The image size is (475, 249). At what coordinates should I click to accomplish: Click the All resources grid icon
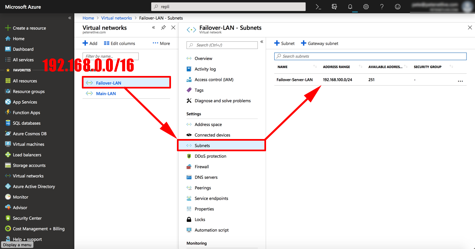click(x=8, y=81)
